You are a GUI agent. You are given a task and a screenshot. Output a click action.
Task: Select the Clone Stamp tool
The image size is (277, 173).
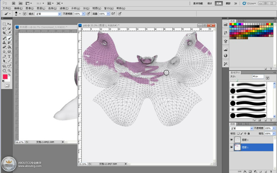4,43
